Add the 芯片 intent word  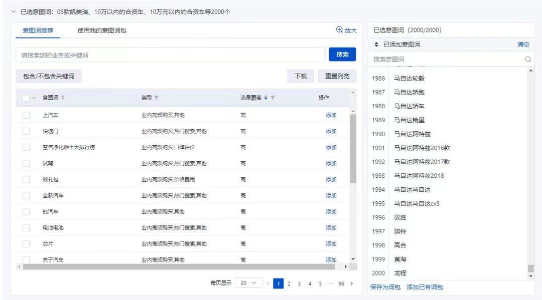(331, 244)
